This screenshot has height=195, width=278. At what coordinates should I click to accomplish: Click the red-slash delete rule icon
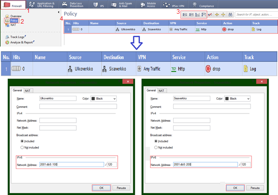click(x=210, y=15)
